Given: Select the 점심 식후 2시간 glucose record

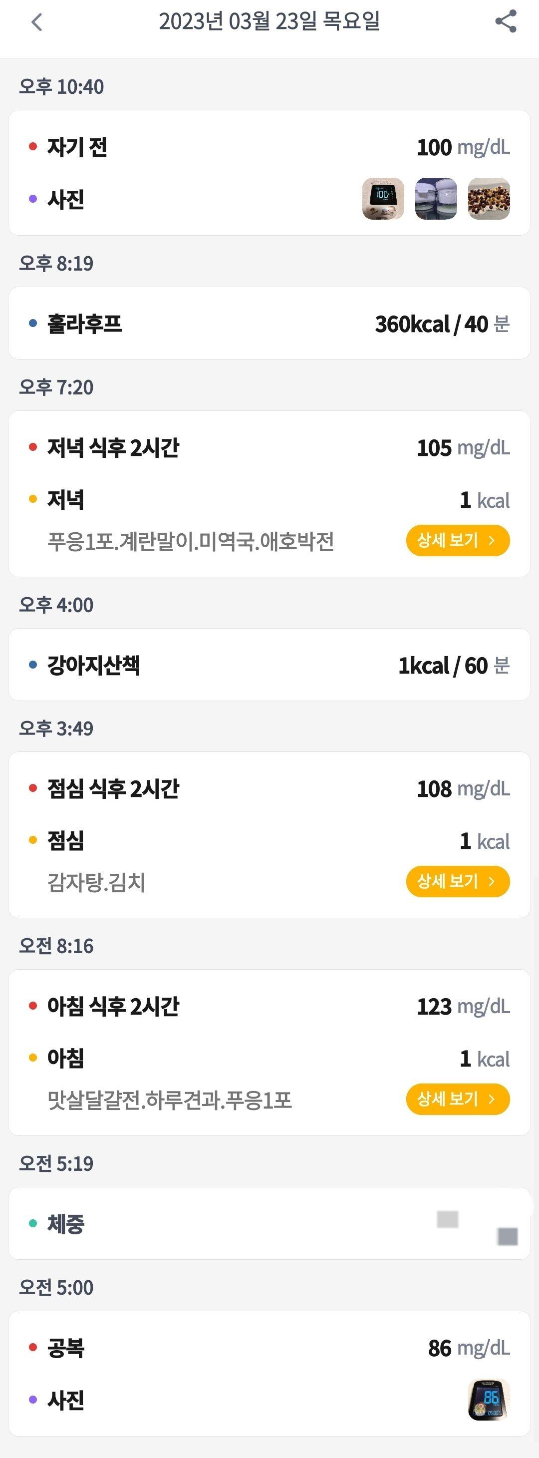Looking at the screenshot, I should point(269,788).
